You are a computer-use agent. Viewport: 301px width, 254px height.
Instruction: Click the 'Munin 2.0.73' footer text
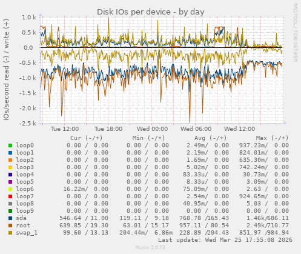click(x=150, y=247)
